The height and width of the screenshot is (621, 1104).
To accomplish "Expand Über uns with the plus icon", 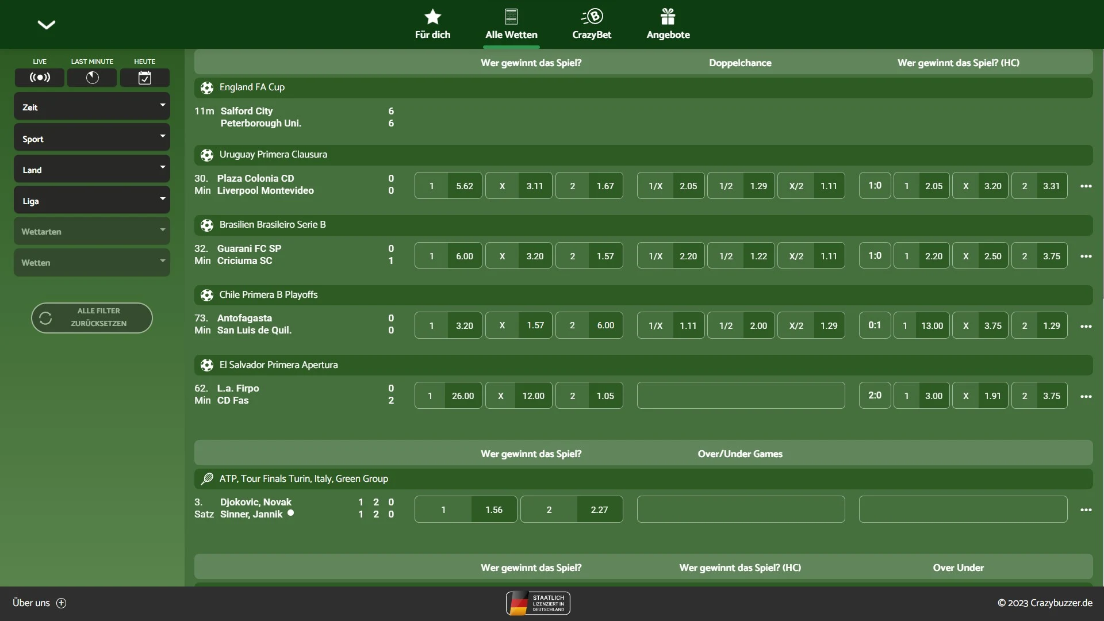I will click(x=62, y=603).
